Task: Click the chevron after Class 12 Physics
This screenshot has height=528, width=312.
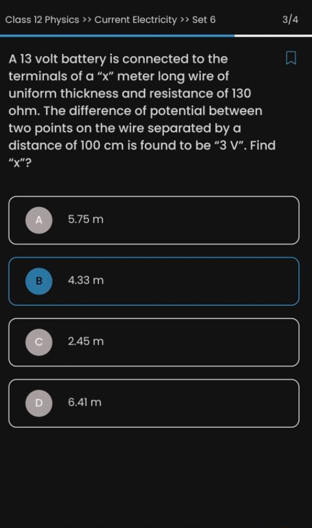Action: 87,20
